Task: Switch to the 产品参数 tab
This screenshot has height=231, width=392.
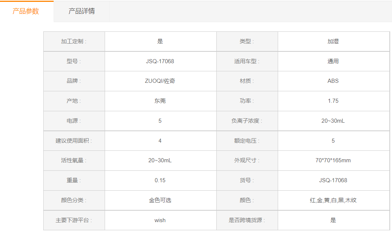Action: click(26, 11)
